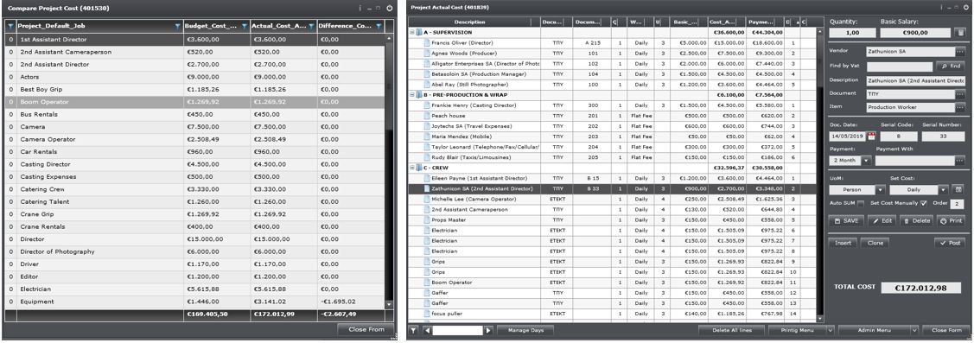Screen dimensions: 974x343
Task: Click Delete All lines button
Action: pyautogui.click(x=732, y=330)
